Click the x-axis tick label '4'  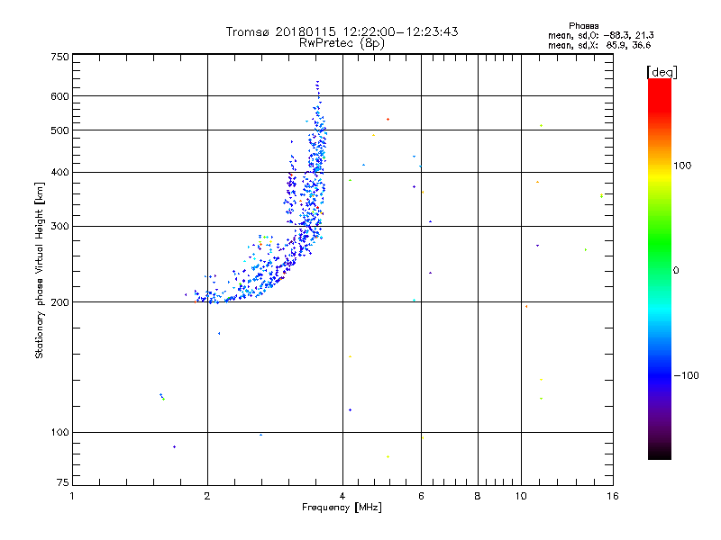[x=342, y=496]
